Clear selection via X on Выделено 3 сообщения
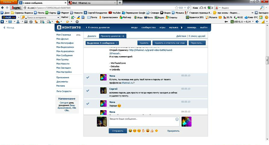The width and height of the screenshot is (269, 145). [x=117, y=43]
